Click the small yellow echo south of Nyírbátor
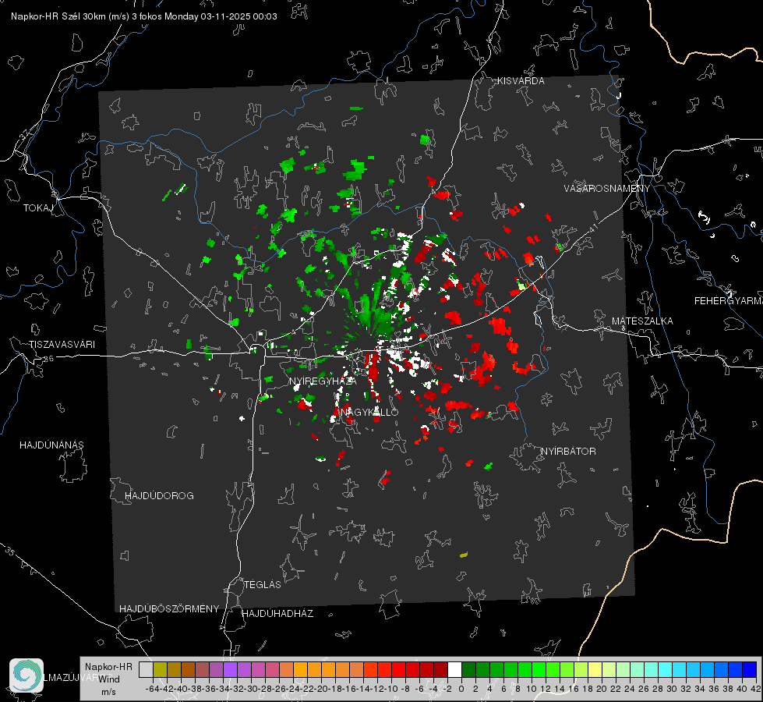Viewport: 763px width, 702px height. [464, 555]
